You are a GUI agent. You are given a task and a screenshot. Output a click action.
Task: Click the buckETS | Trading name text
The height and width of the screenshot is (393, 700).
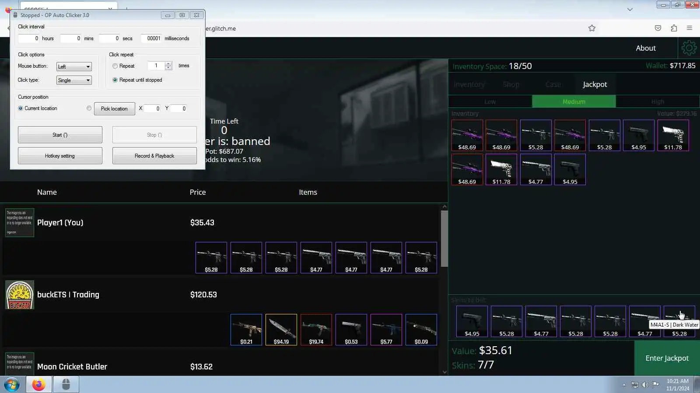(x=68, y=295)
